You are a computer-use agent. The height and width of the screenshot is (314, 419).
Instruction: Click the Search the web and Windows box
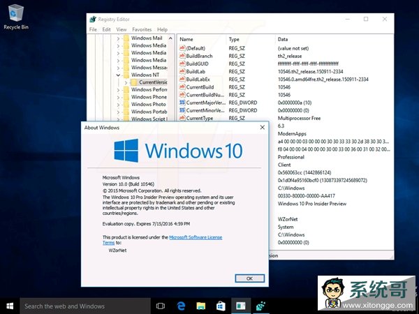coord(85,306)
